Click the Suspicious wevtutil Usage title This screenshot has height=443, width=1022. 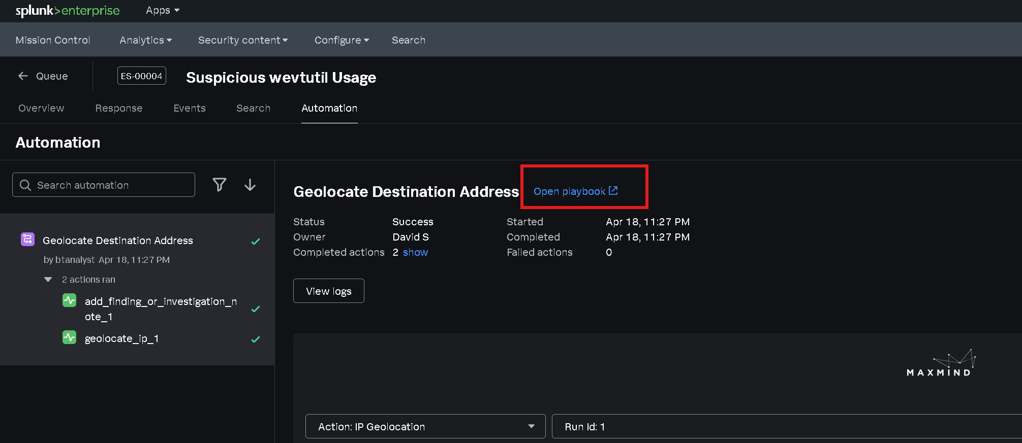(x=281, y=77)
